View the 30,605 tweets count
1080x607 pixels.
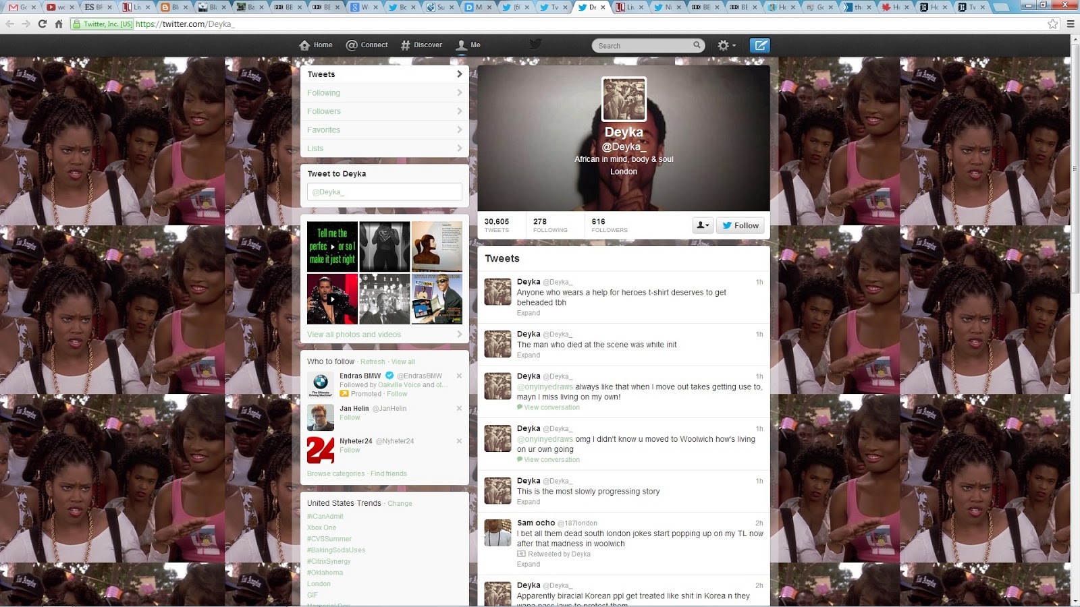click(497, 225)
